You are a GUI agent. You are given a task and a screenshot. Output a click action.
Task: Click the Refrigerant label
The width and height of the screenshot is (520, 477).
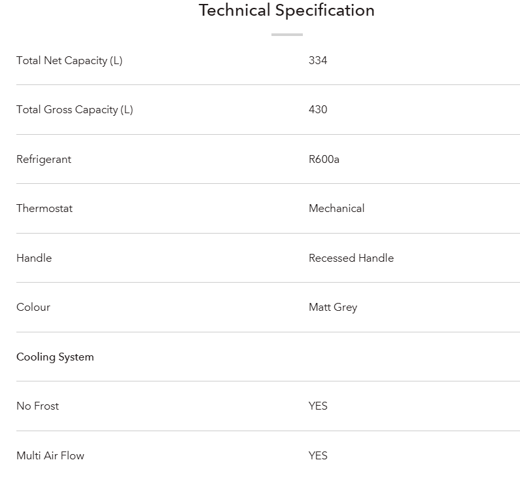[x=44, y=160]
